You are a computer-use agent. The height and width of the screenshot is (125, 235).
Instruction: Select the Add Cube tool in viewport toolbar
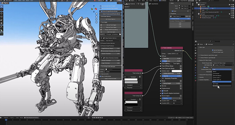click(x=1, y=34)
